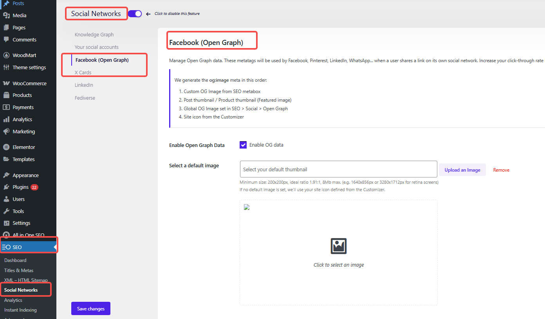The width and height of the screenshot is (545, 319).
Task: Click the Tools wrench icon
Action: (6, 211)
